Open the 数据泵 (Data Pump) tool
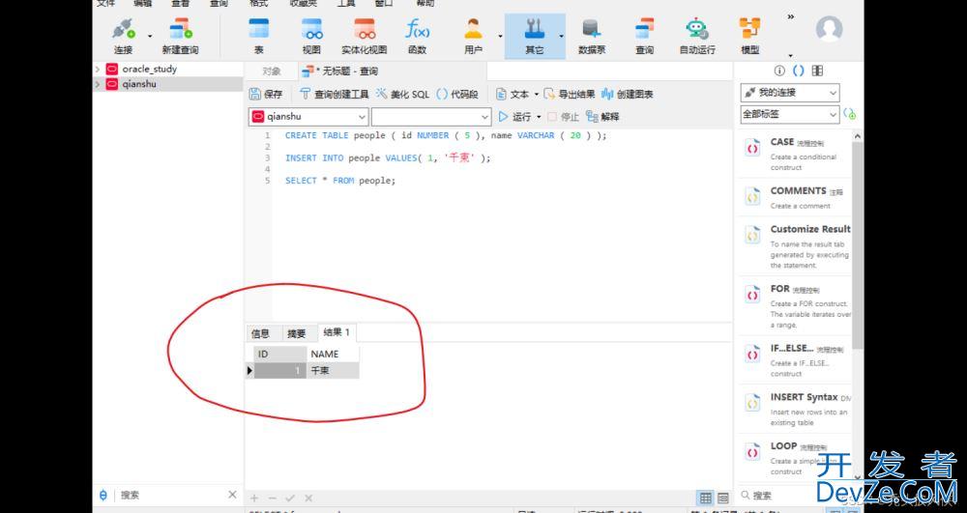Viewport: 967px width, 513px height. pos(592,37)
